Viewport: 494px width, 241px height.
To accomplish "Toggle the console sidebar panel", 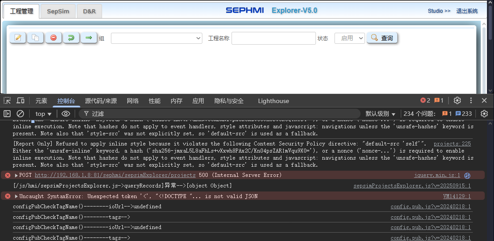I will [7, 114].
